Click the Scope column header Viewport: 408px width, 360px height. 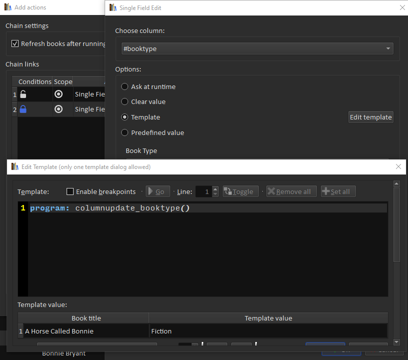click(63, 81)
